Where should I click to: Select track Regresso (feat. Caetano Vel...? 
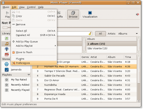[85, 90]
